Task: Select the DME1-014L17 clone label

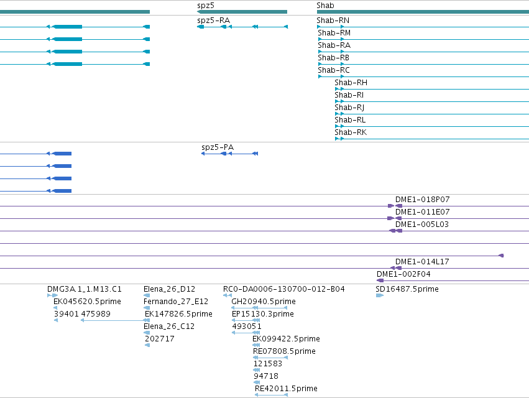Action: (x=422, y=262)
